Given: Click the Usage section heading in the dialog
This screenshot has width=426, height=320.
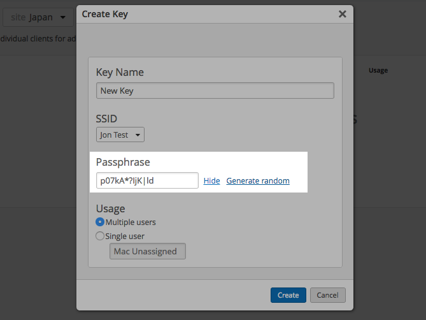Looking at the screenshot, I should (110, 208).
